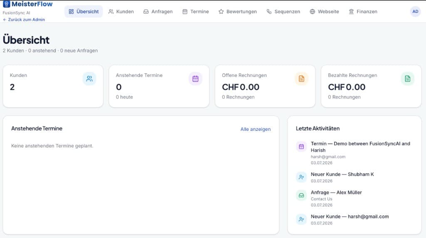The height and width of the screenshot is (238, 426).
Task: Click the Kunden count value 2
Action: [x=12, y=87]
